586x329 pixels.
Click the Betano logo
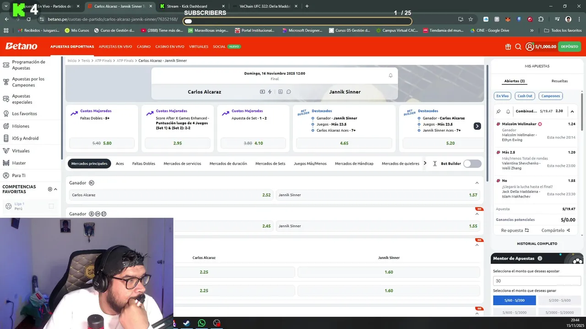coord(21,46)
